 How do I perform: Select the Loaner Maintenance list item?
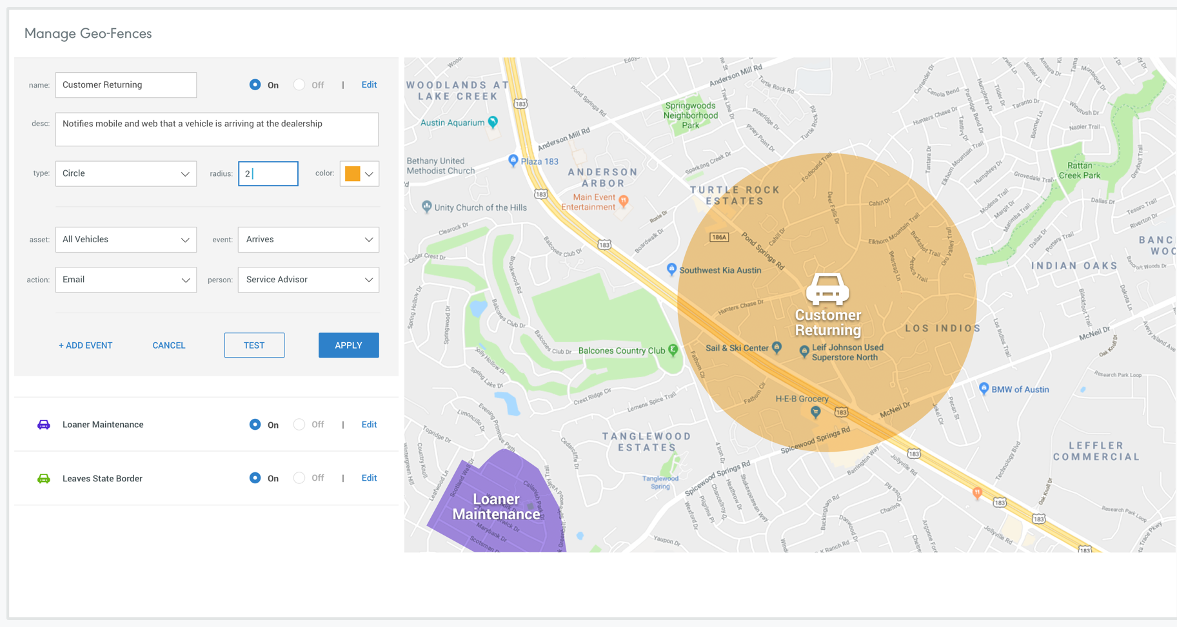(103, 425)
